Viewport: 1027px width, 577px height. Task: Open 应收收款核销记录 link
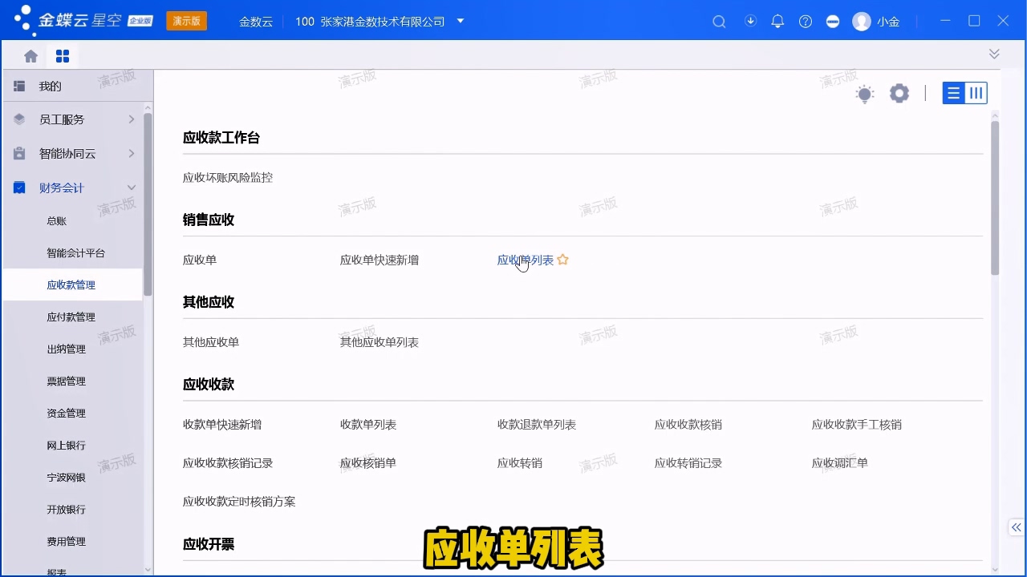point(228,463)
